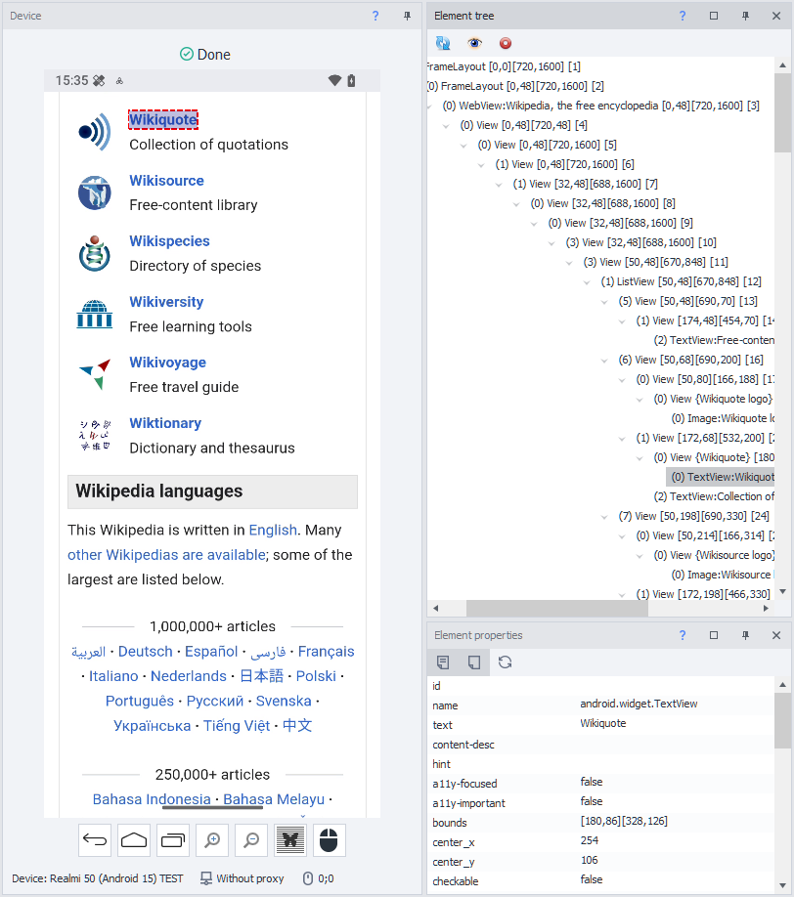Click the red record button in Element tree
The image size is (794, 897).
coord(506,43)
